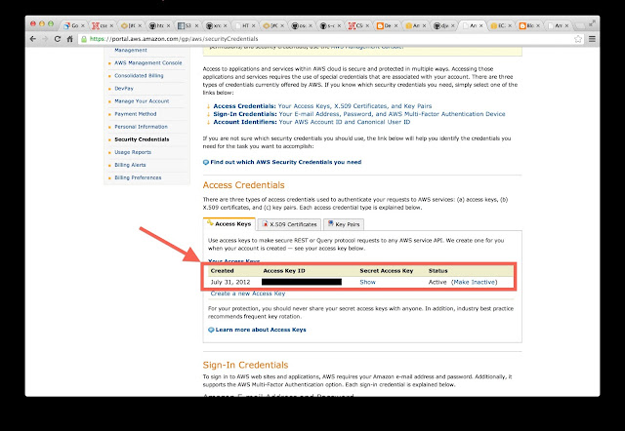Reload the page with the refresh icon
This screenshot has height=431, width=625.
58,39
